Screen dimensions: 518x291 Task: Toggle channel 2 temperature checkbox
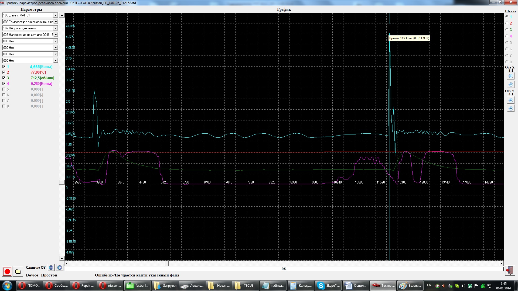point(4,72)
